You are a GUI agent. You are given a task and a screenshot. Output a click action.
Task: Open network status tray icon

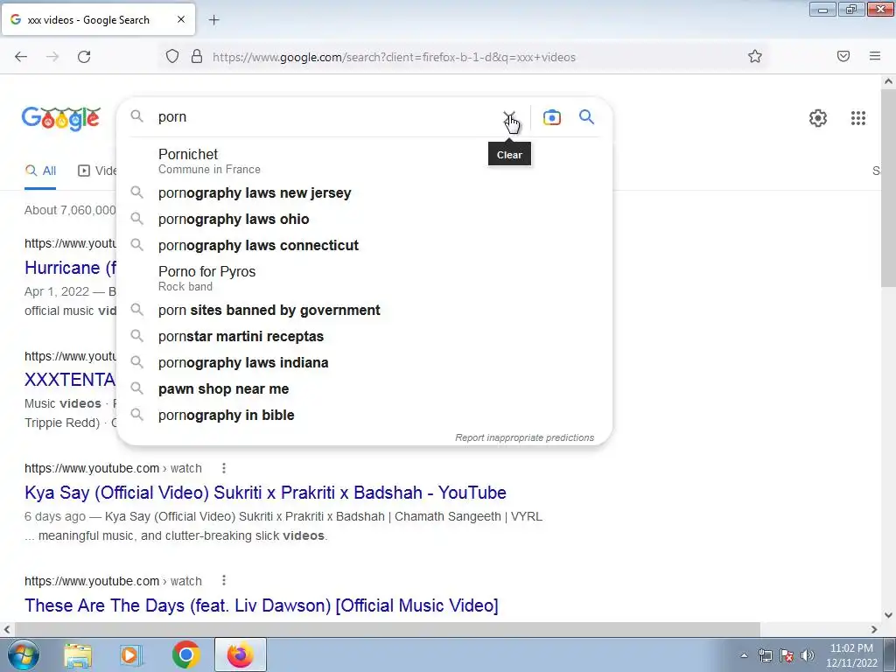point(765,655)
